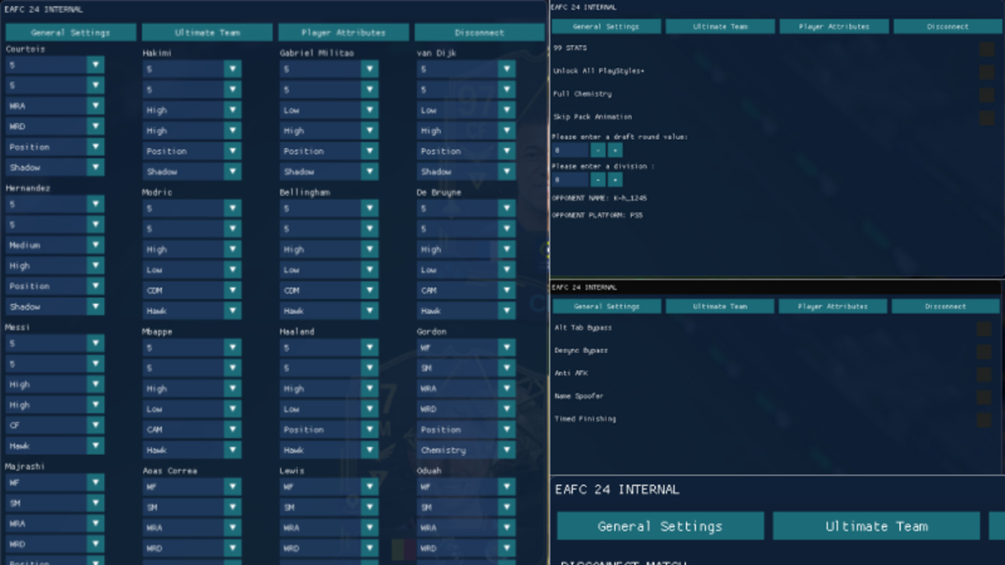Open Messi's CF position dropdown
This screenshot has width=1005, height=565.
click(x=95, y=425)
